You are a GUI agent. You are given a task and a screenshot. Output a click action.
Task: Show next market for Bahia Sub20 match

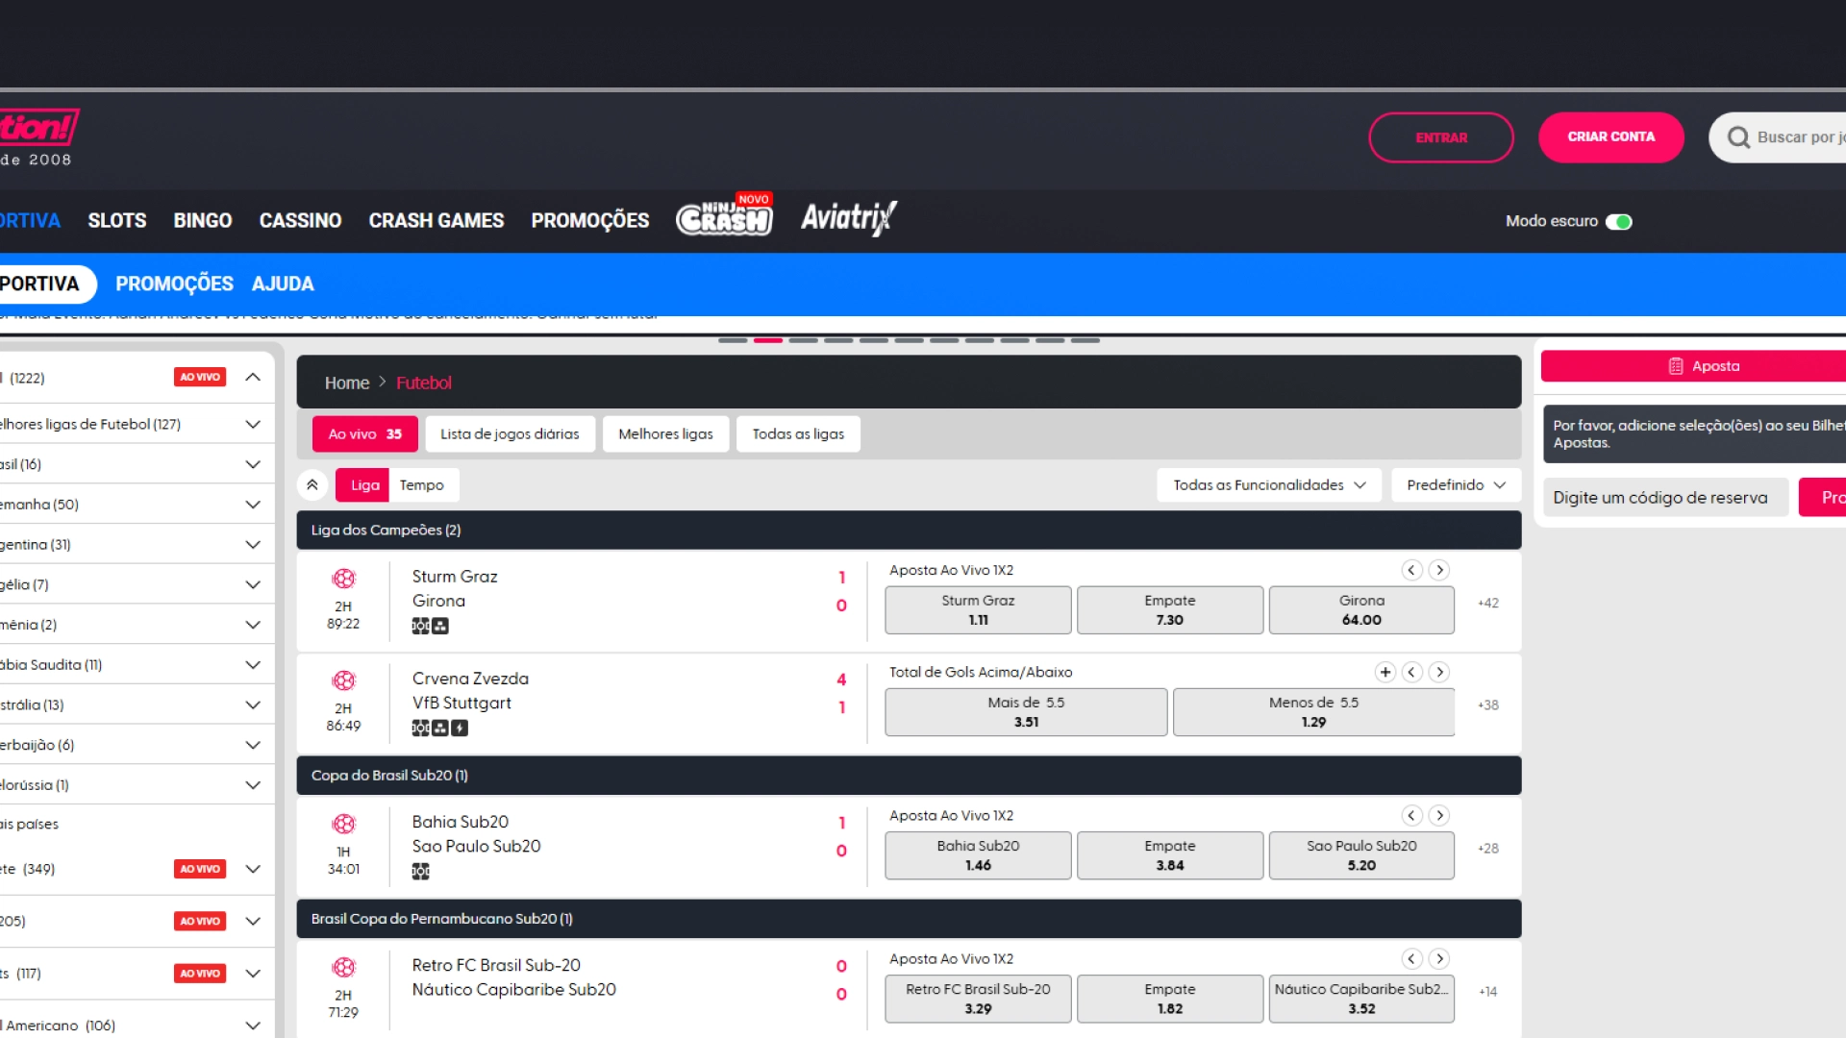tap(1439, 815)
